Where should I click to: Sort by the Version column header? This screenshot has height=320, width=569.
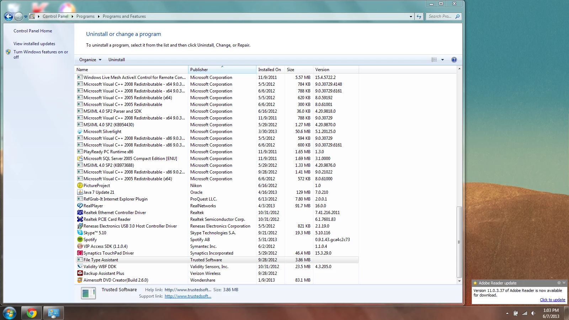(336, 70)
